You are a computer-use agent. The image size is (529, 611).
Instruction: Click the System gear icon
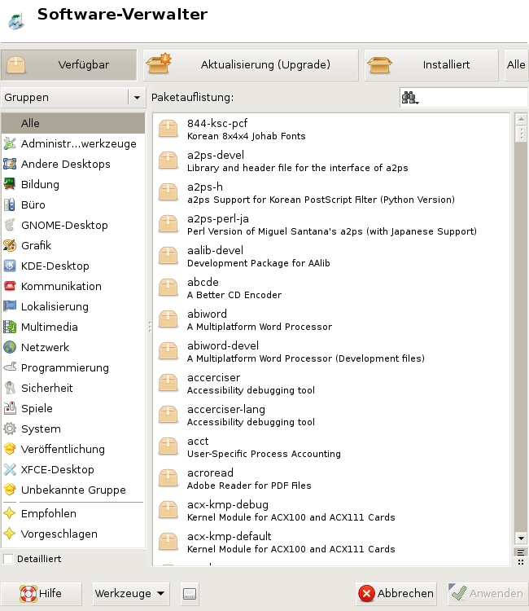tap(10, 429)
